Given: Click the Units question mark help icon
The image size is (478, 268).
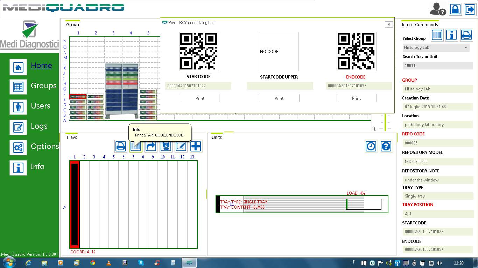Looking at the screenshot, I should [x=386, y=146].
